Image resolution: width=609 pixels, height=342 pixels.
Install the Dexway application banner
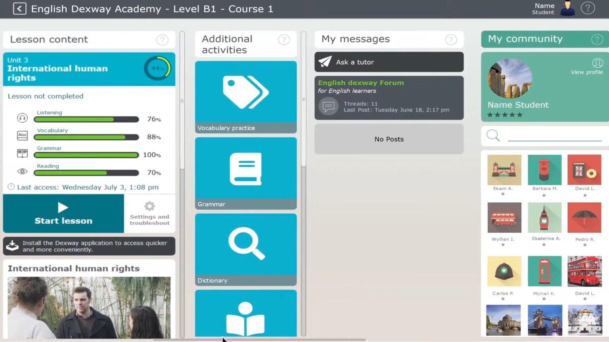point(89,246)
